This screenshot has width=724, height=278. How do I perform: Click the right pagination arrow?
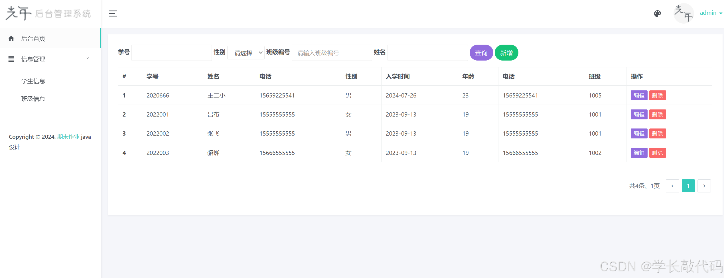click(x=704, y=186)
